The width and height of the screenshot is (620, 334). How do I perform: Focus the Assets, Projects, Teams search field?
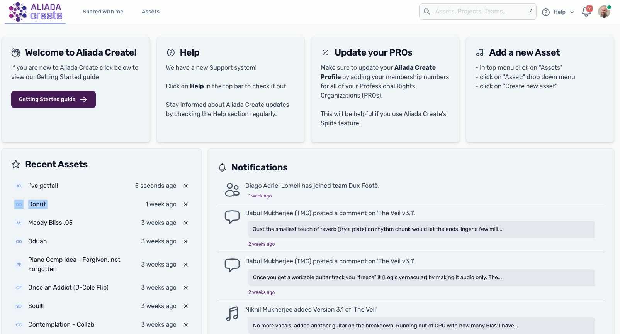(x=479, y=12)
